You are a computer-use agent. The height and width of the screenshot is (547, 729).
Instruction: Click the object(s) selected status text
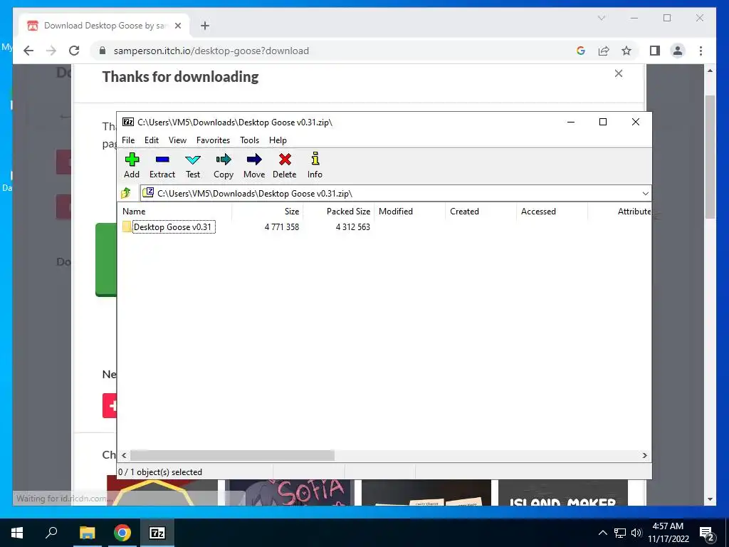click(160, 472)
